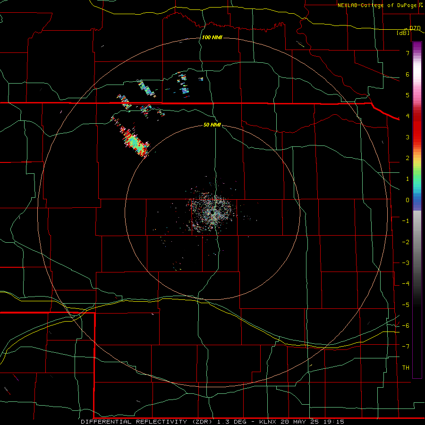Click the scale value "4" on the legend

pos(408,116)
